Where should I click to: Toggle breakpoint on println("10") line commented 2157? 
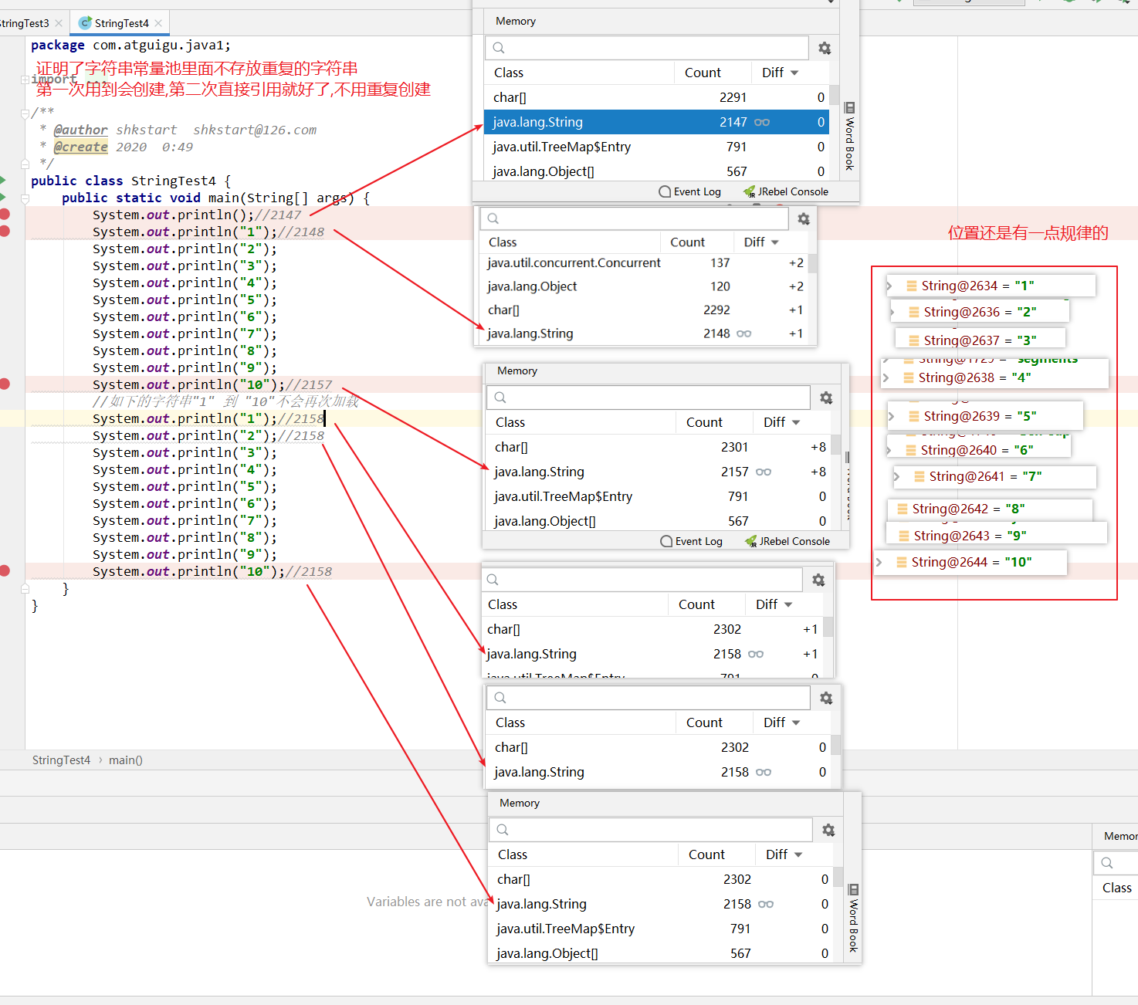click(x=5, y=384)
